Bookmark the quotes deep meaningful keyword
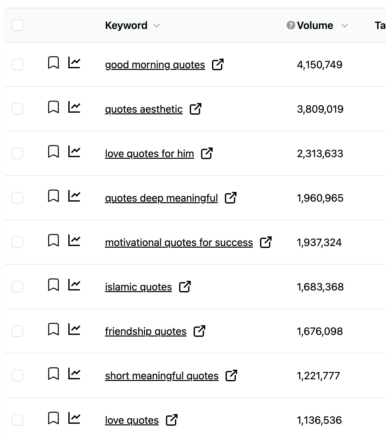 click(53, 196)
